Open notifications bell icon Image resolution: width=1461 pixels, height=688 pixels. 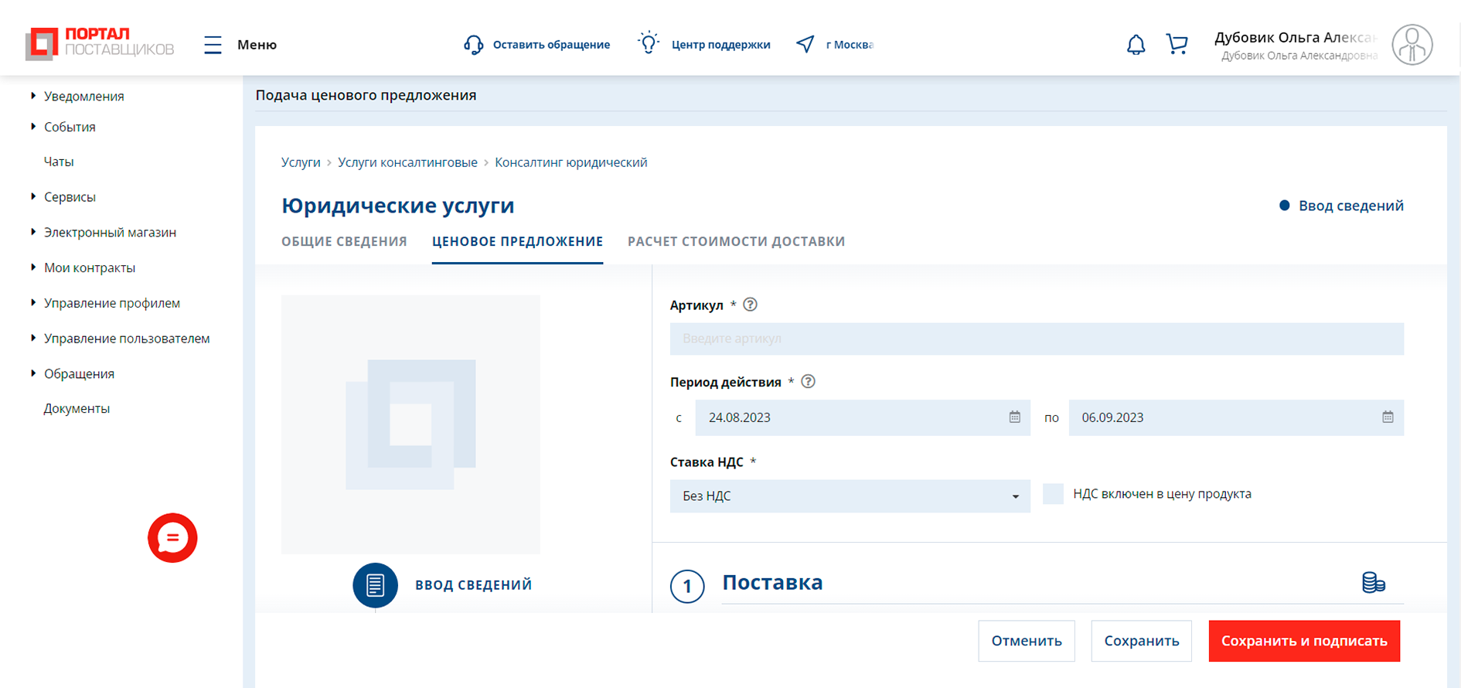pos(1136,45)
